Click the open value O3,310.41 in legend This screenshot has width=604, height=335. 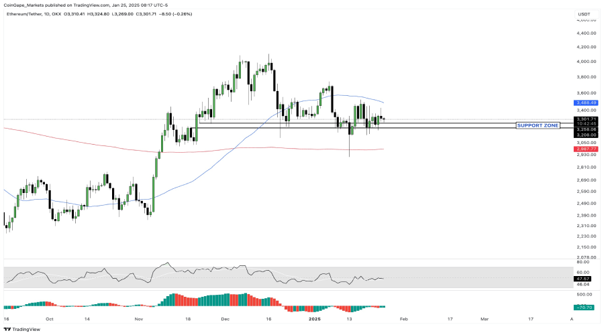click(x=74, y=14)
